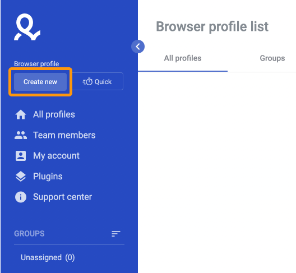Click the GROUPS section header
This screenshot has width=296, height=273.
29,234
